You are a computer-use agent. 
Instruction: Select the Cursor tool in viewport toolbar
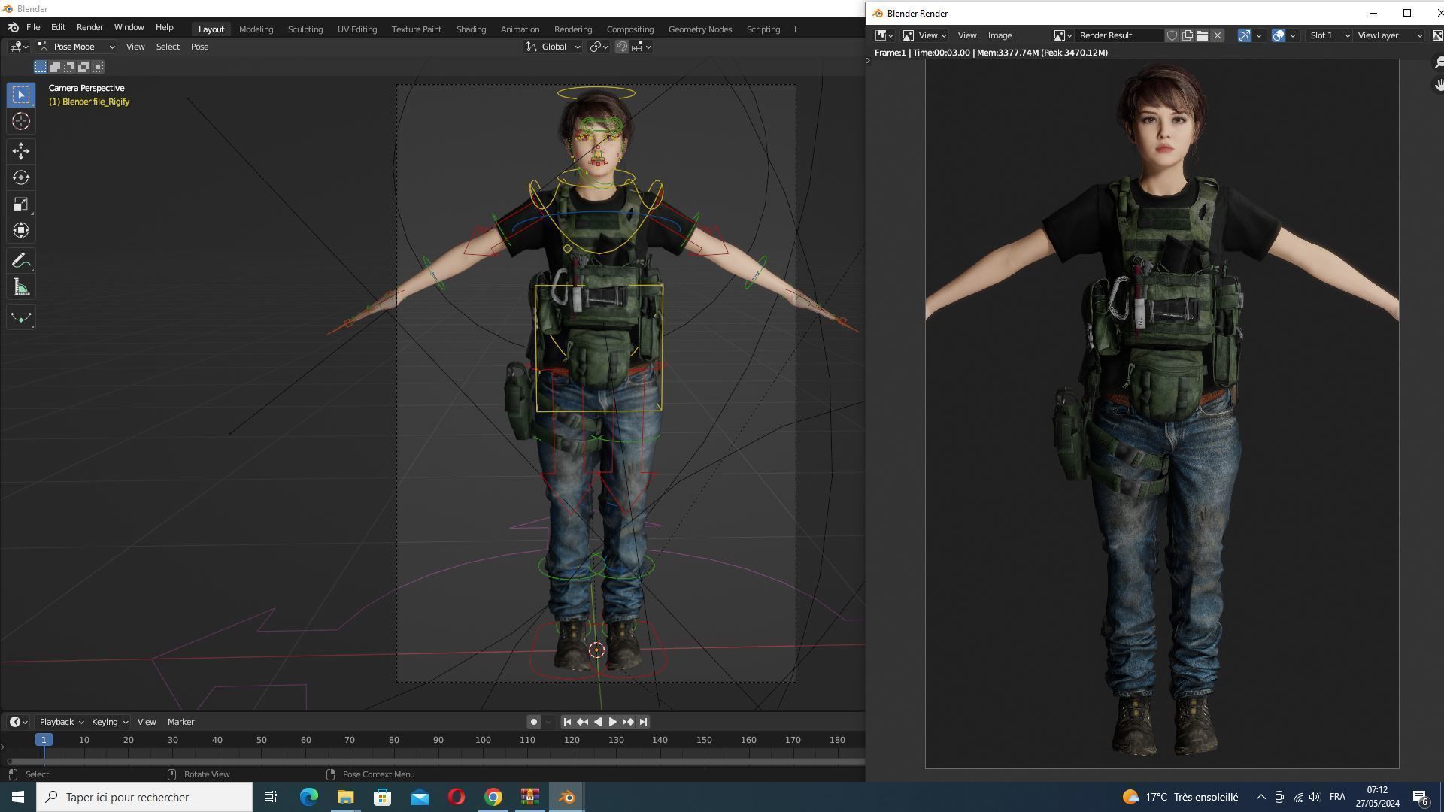(21, 121)
